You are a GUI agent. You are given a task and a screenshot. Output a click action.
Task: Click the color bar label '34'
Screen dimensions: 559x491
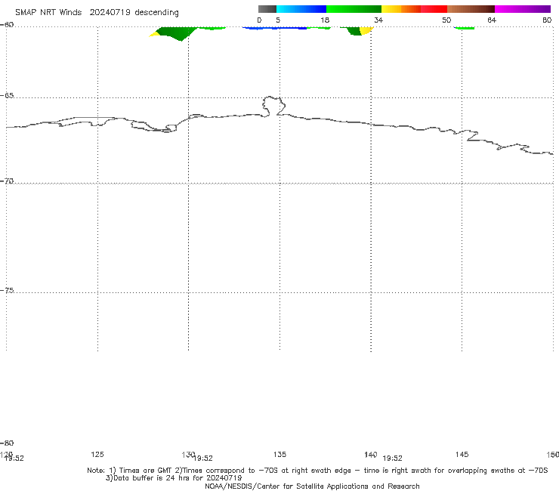[378, 20]
